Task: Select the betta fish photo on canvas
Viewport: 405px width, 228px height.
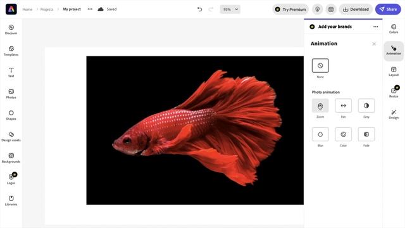Action: pyautogui.click(x=195, y=130)
